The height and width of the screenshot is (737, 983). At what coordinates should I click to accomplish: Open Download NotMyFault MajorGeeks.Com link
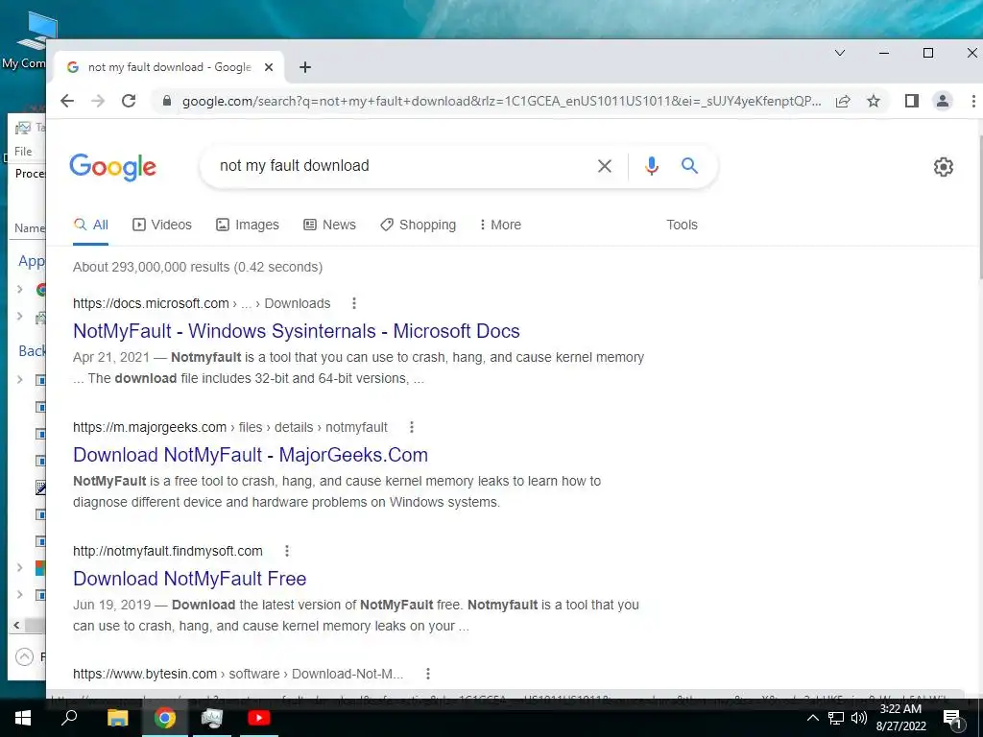coord(251,455)
